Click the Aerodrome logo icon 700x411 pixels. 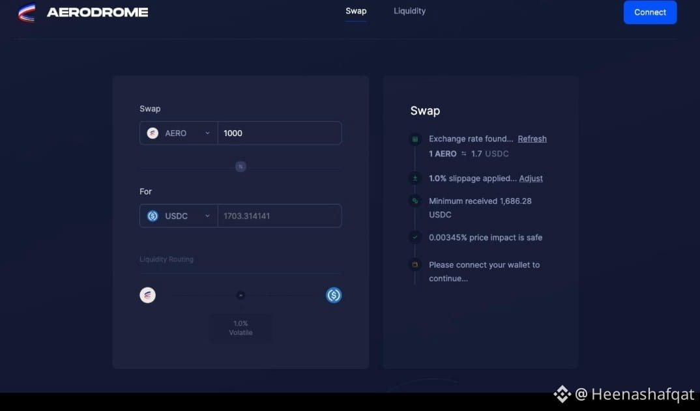click(x=26, y=12)
